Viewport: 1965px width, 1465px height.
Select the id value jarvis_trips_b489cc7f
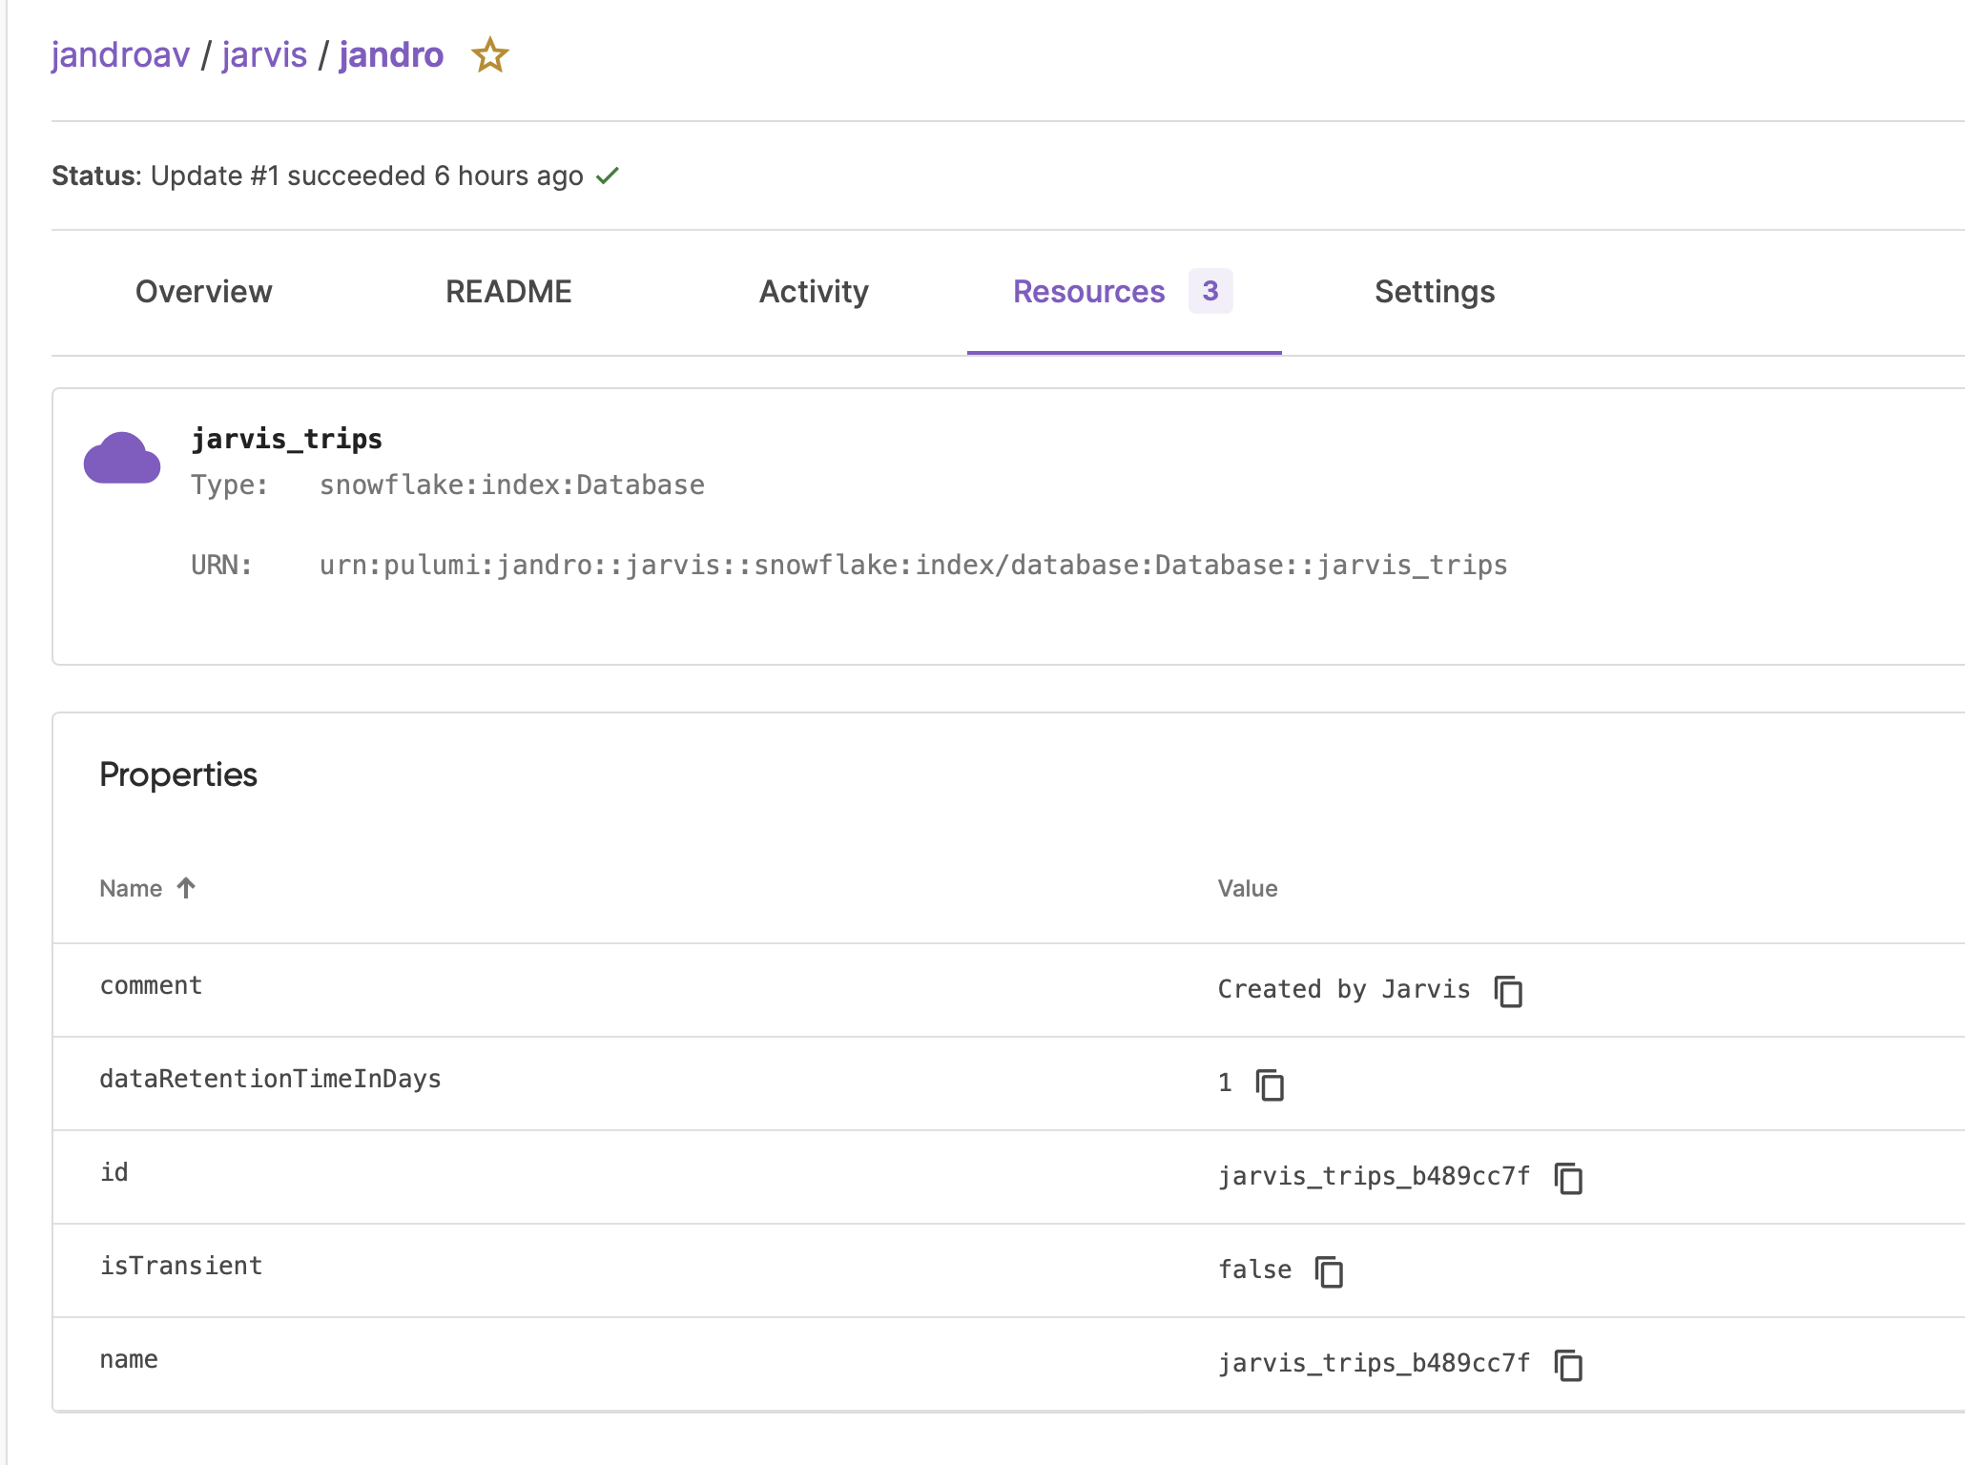1374,1176
